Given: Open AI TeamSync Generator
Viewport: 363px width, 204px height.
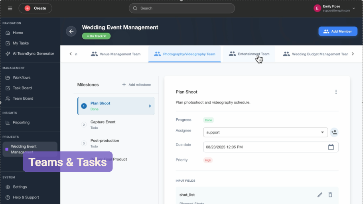Looking at the screenshot, I should point(34,53).
